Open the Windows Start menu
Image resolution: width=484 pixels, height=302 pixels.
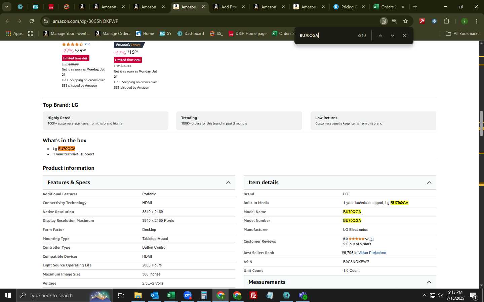[8, 295]
